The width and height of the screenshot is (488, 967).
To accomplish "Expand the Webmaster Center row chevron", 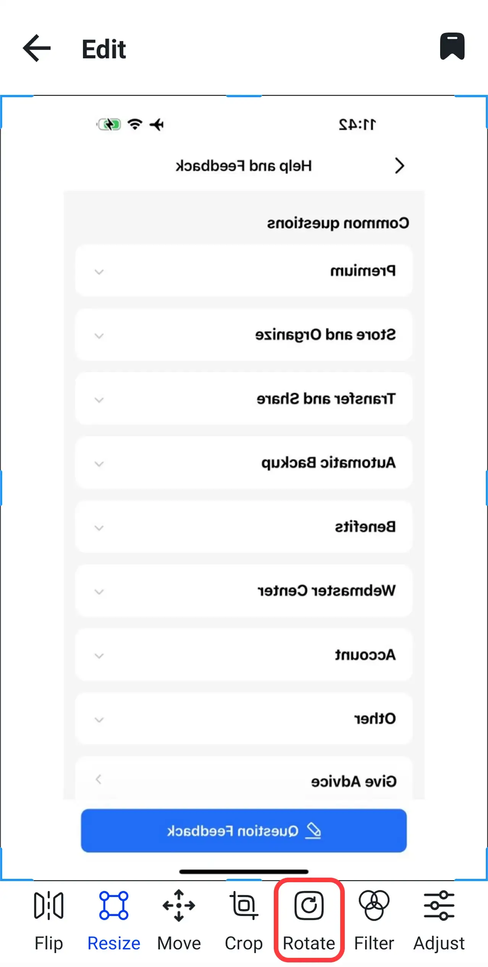I will (x=99, y=592).
